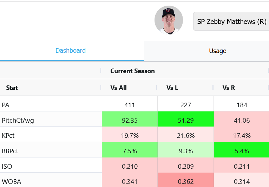Click Zebby Matthews player headshot photo
This screenshot has width=269, height=187.
coord(169,20)
